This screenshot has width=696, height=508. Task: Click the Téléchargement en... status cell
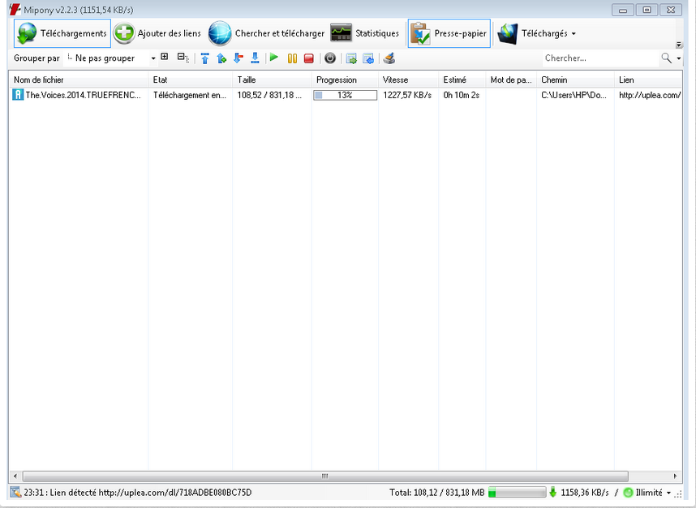[x=190, y=95]
